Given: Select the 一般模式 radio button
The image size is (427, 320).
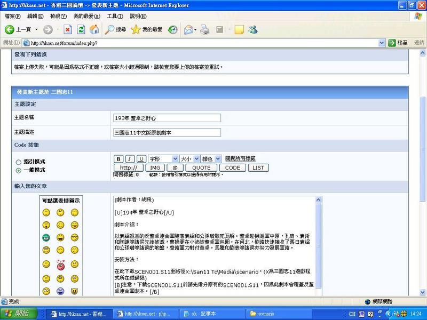Looking at the screenshot, I should coord(19,170).
